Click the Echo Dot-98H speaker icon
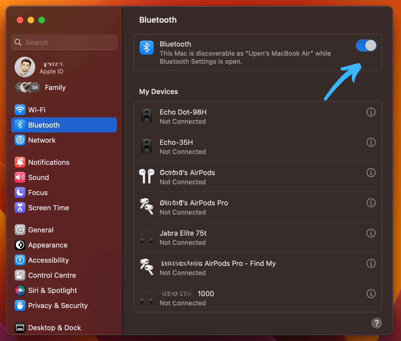The image size is (401, 341). (147, 116)
